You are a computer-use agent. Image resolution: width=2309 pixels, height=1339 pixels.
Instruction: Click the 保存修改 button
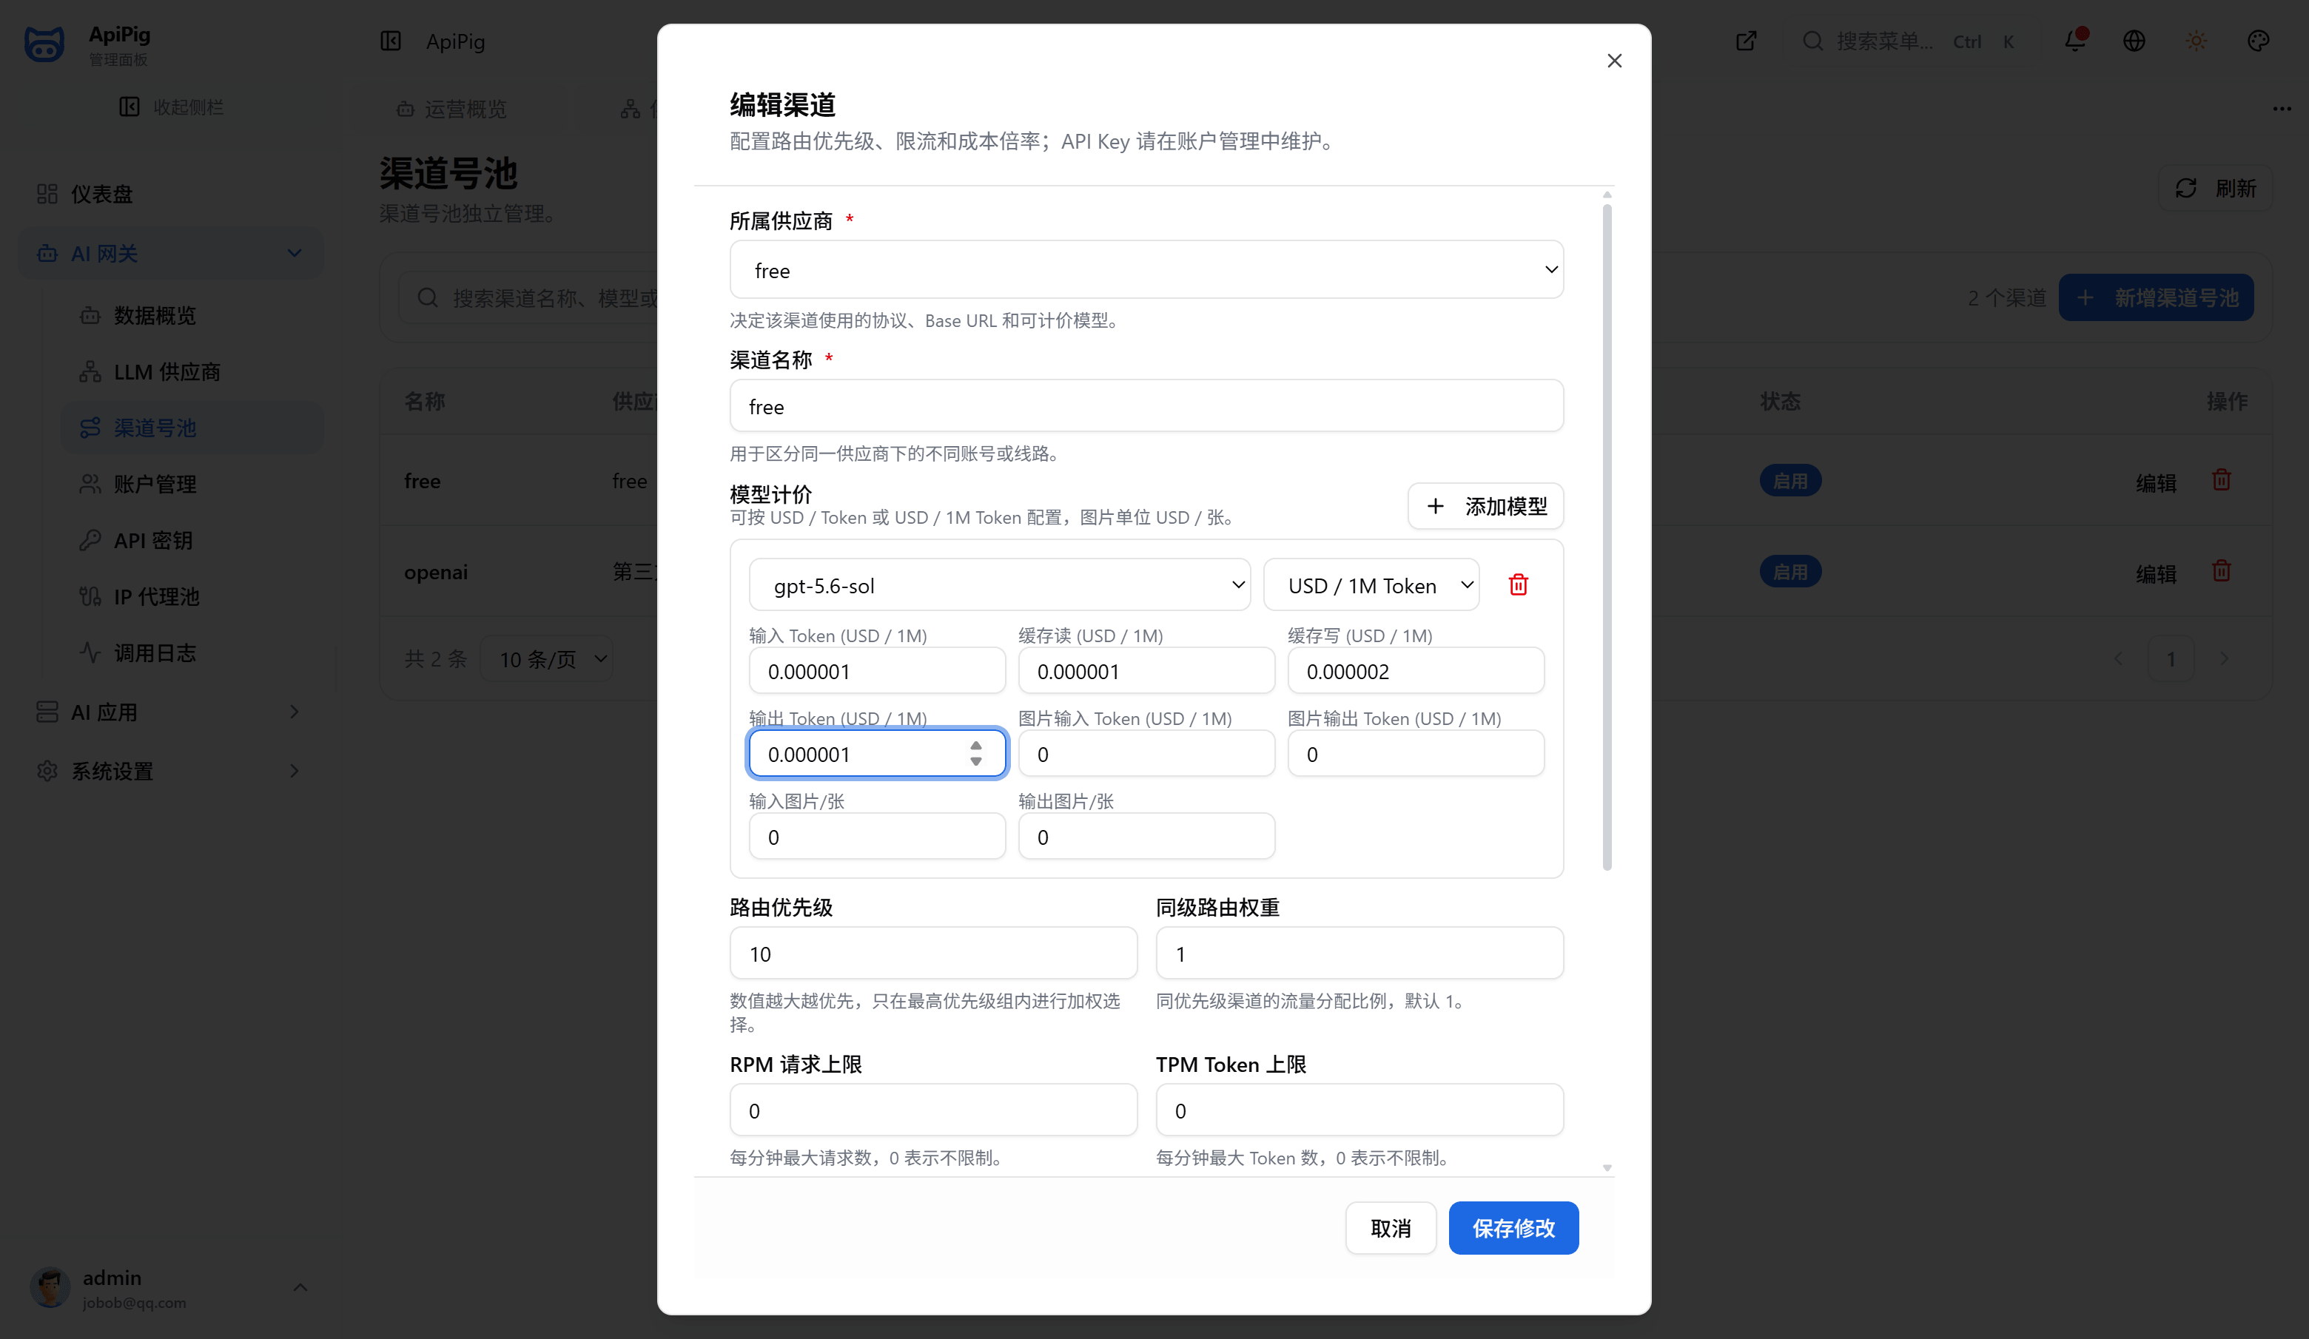point(1513,1227)
